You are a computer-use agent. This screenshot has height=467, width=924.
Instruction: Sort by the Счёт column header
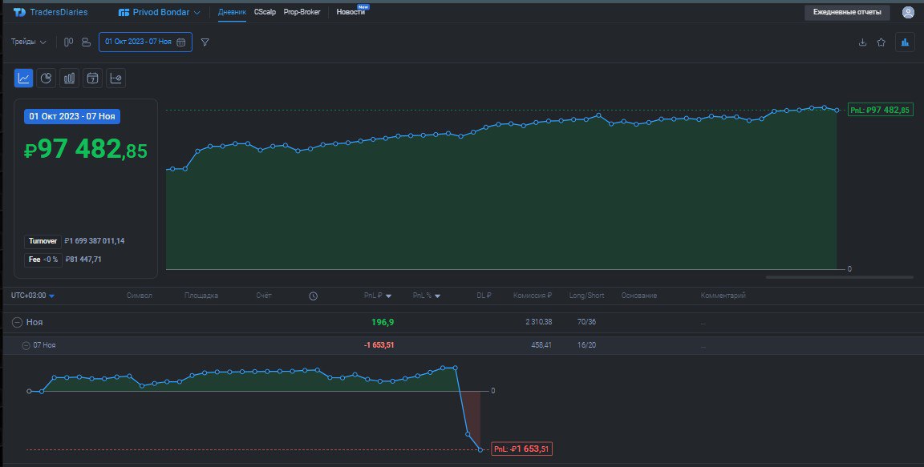[x=264, y=296]
